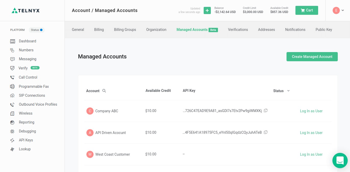Click the -$2,142.64 USD balance value
This screenshot has height=172, width=350.
coord(225,12)
